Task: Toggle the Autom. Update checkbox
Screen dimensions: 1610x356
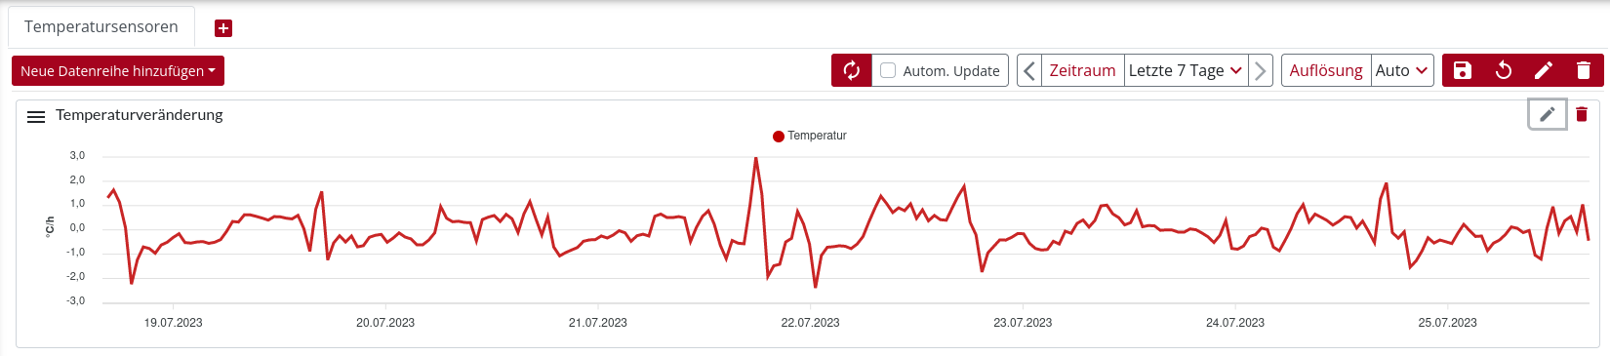Action: click(x=888, y=70)
